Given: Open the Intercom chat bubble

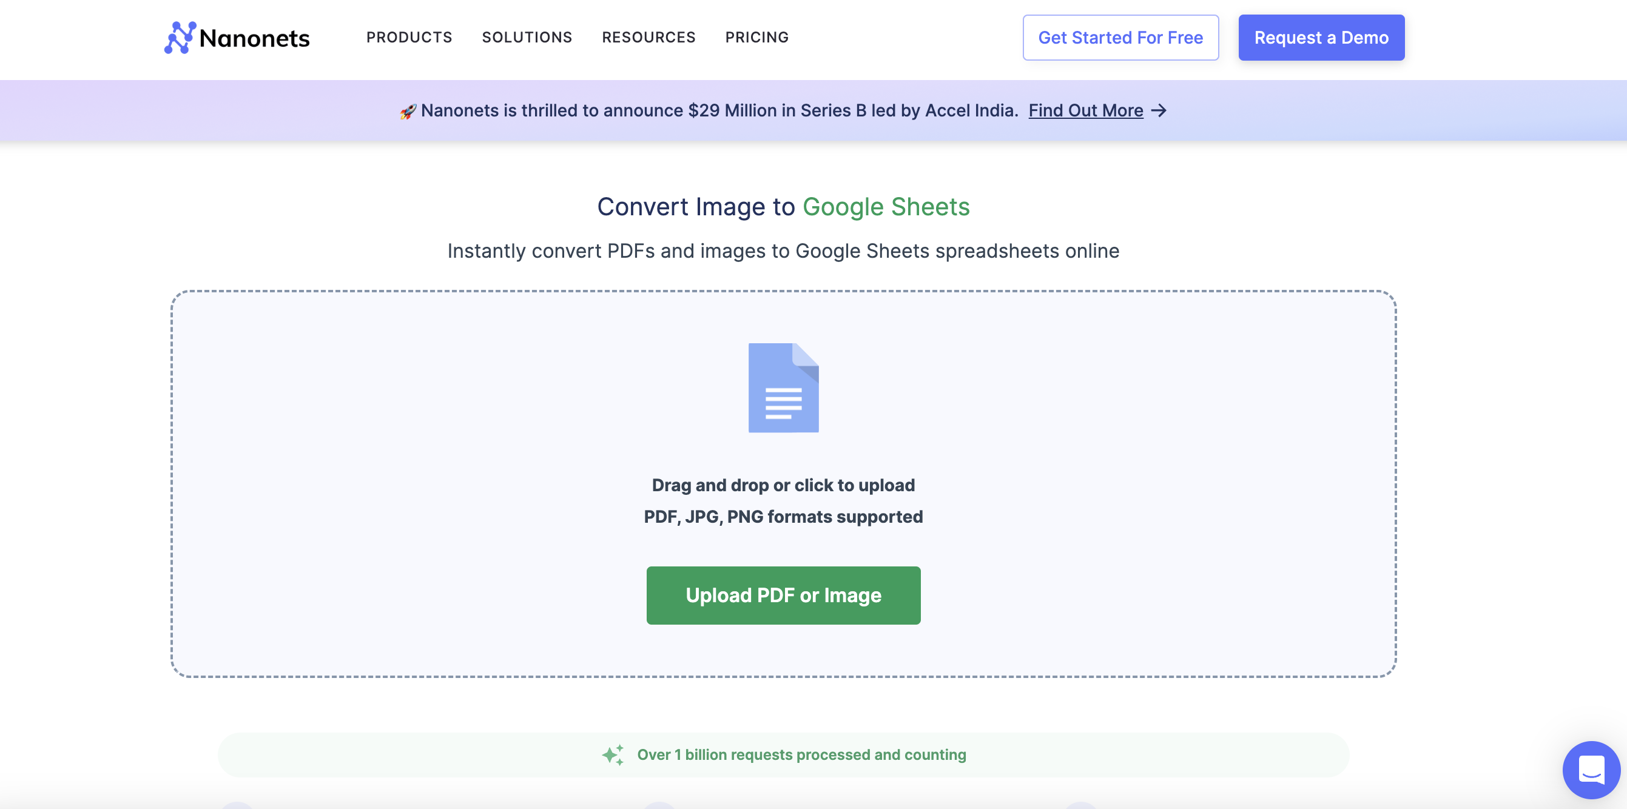Looking at the screenshot, I should (1592, 770).
